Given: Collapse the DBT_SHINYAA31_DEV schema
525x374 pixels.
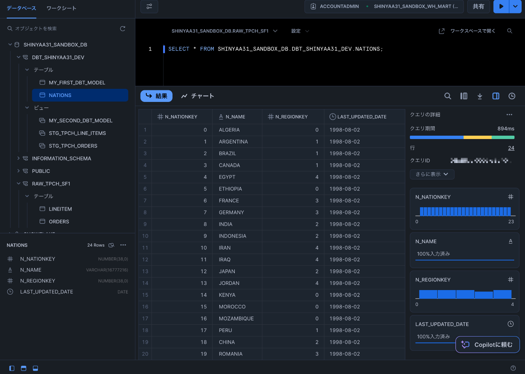Looking at the screenshot, I should click(18, 57).
